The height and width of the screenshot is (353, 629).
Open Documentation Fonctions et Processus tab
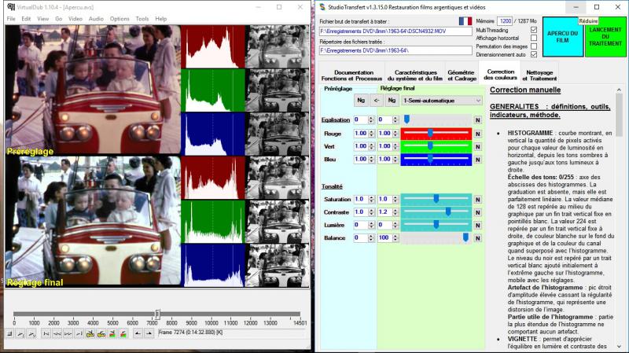[x=351, y=75]
